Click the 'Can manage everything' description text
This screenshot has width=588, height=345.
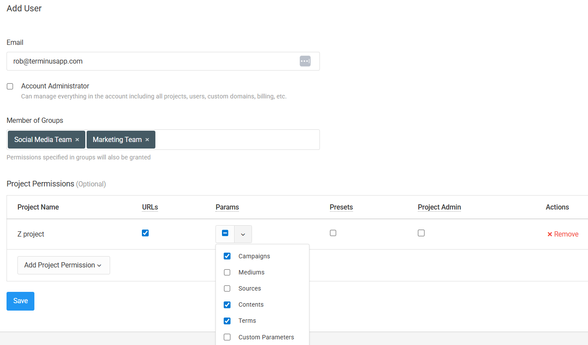tap(154, 96)
